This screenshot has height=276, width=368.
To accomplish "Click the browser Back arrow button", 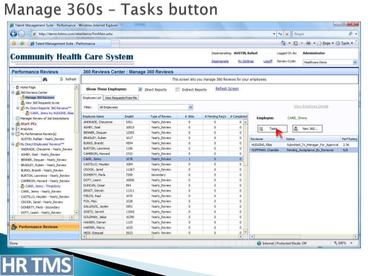I will click(x=13, y=34).
